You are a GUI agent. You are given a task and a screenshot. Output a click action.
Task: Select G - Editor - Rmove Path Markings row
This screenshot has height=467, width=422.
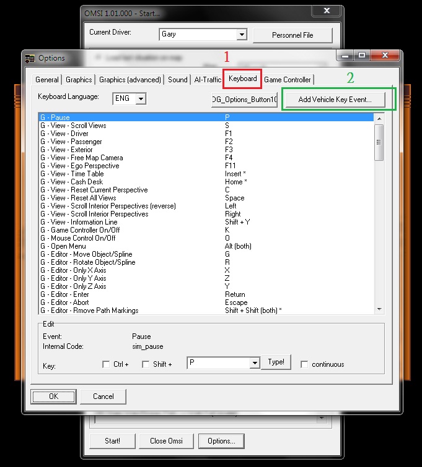click(206, 311)
